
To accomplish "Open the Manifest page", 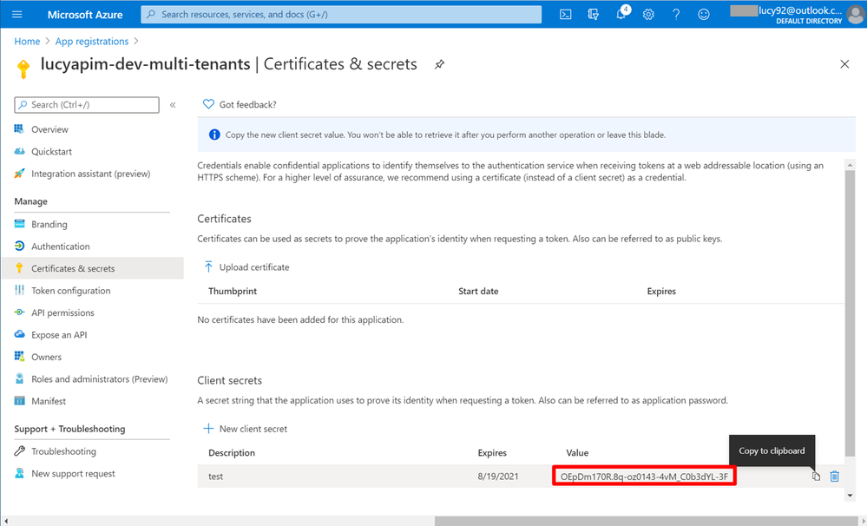I will coord(49,401).
